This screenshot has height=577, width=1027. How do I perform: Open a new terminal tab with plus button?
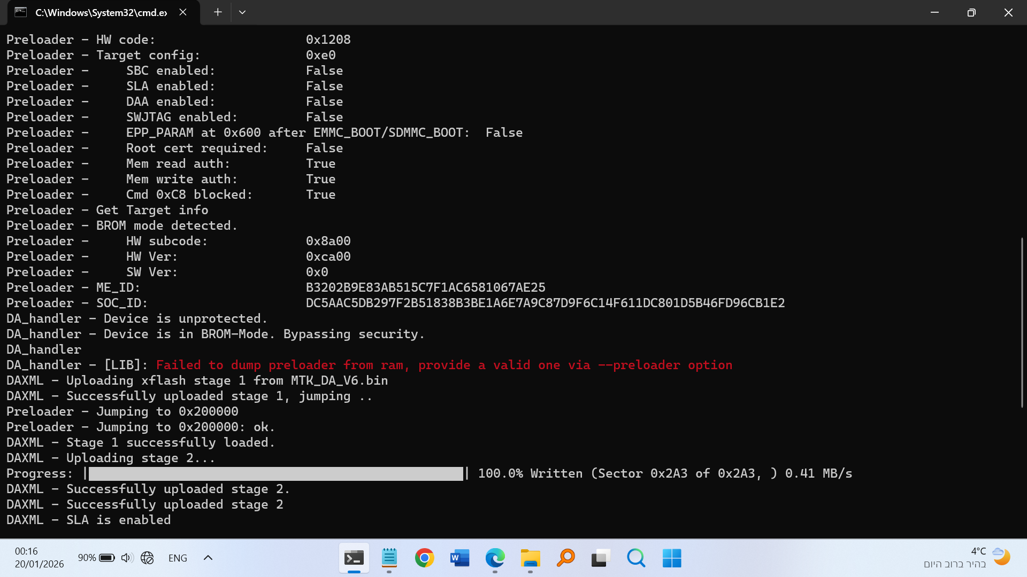(218, 12)
